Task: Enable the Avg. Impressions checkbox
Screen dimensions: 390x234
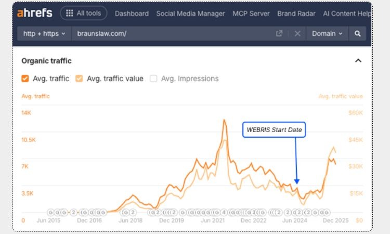Action: pos(153,79)
